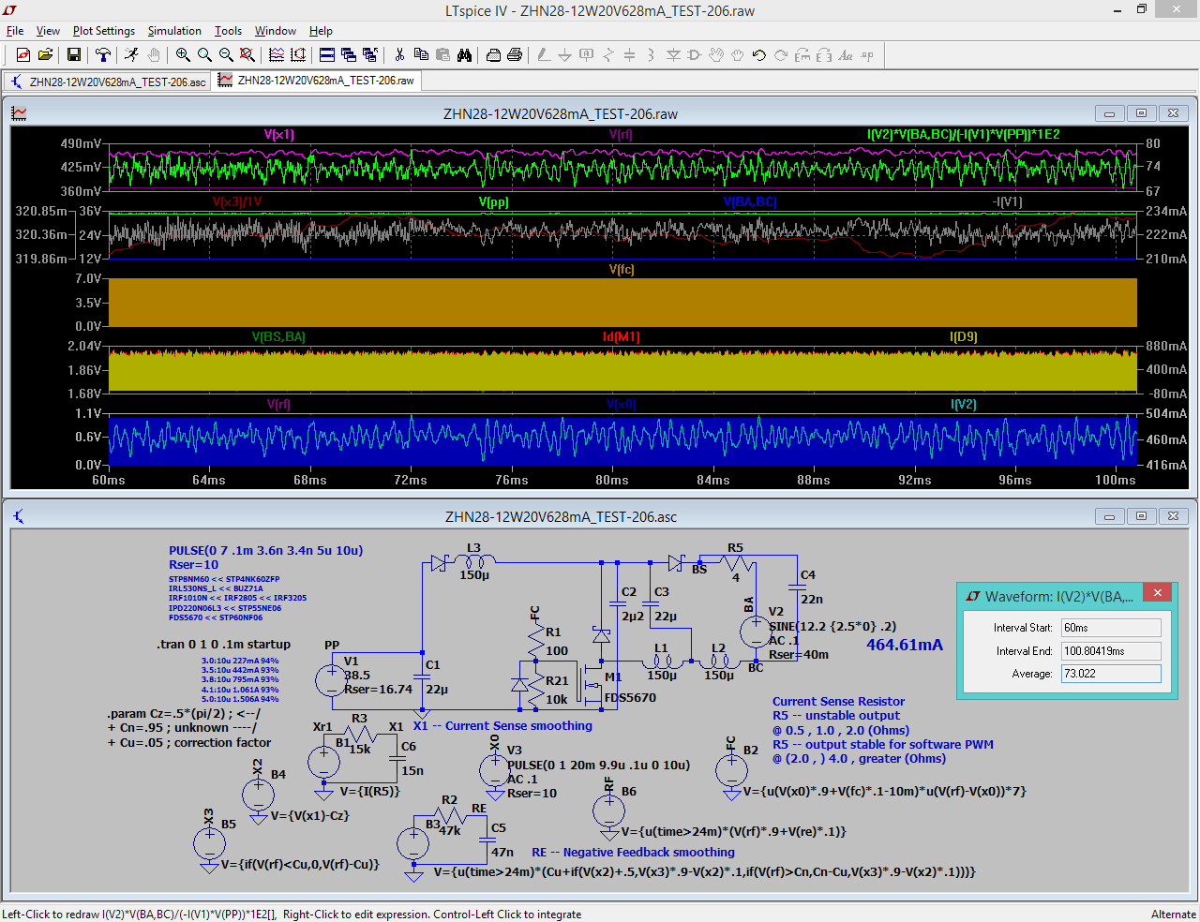The image size is (1200, 922).
Task: Click the V(BA,BC) trace label
Action: pyautogui.click(x=750, y=202)
